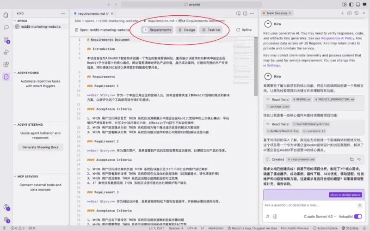The width and height of the screenshot is (370, 231).
Task: Click the split editor icon
Action: (x=245, y=13)
